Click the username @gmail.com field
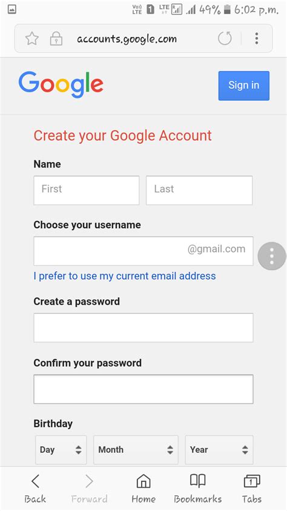 tap(143, 251)
